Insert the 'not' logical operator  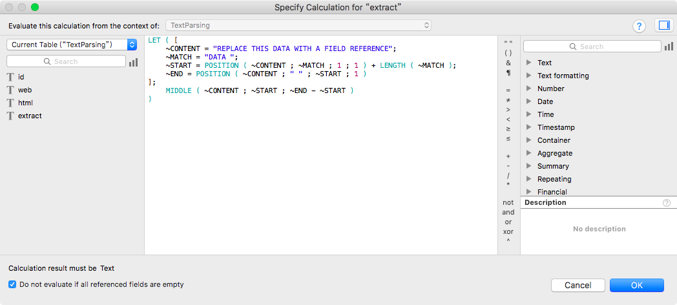(x=508, y=202)
